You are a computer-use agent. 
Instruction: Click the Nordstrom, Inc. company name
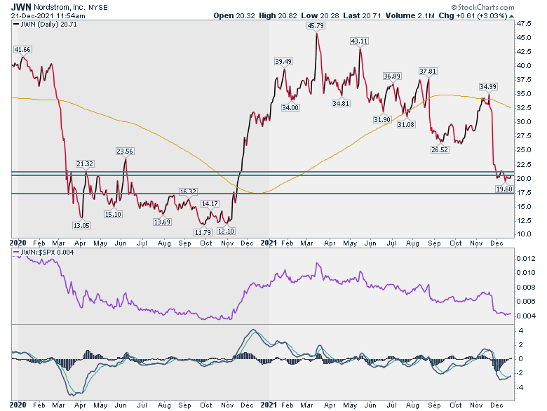tap(58, 7)
